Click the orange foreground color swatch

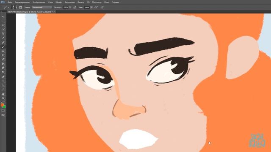pyautogui.click(x=2, y=105)
